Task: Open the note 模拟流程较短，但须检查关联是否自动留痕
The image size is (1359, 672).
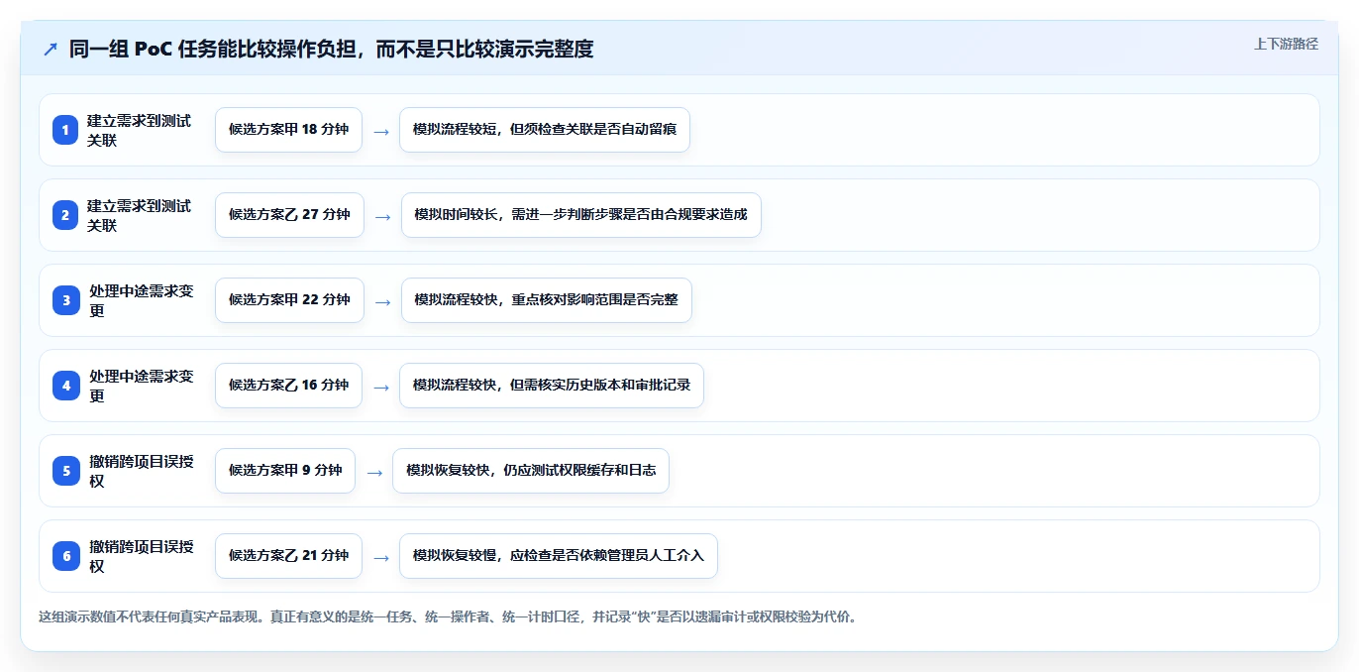Action: pyautogui.click(x=545, y=130)
